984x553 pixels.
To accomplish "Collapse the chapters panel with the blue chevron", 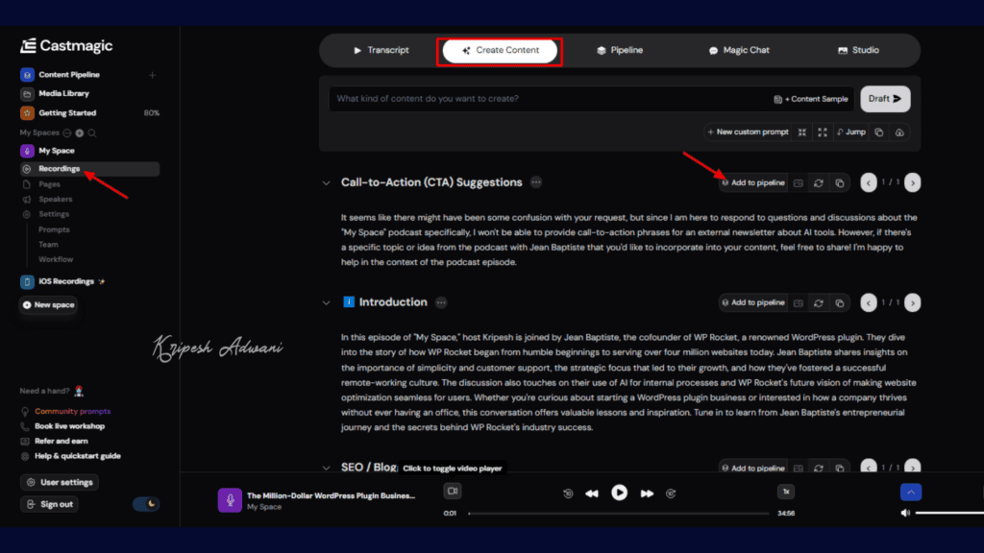I will click(x=910, y=492).
